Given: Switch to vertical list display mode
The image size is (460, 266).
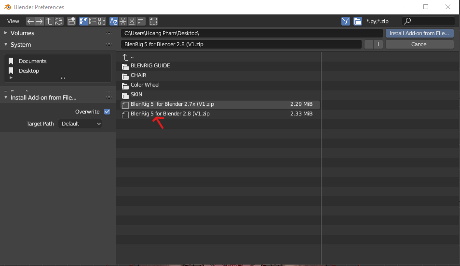Looking at the screenshot, I should (x=83, y=21).
